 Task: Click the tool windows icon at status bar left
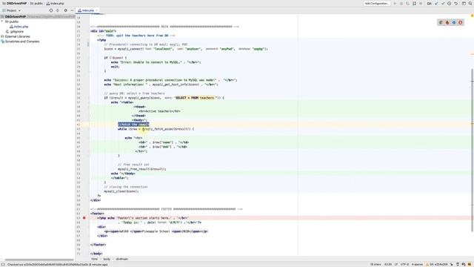click(x=3, y=265)
